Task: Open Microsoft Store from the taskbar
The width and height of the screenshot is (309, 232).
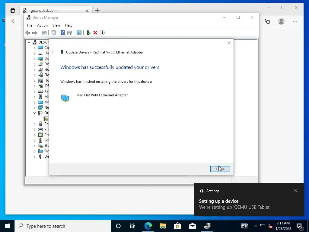Action: pos(177,226)
